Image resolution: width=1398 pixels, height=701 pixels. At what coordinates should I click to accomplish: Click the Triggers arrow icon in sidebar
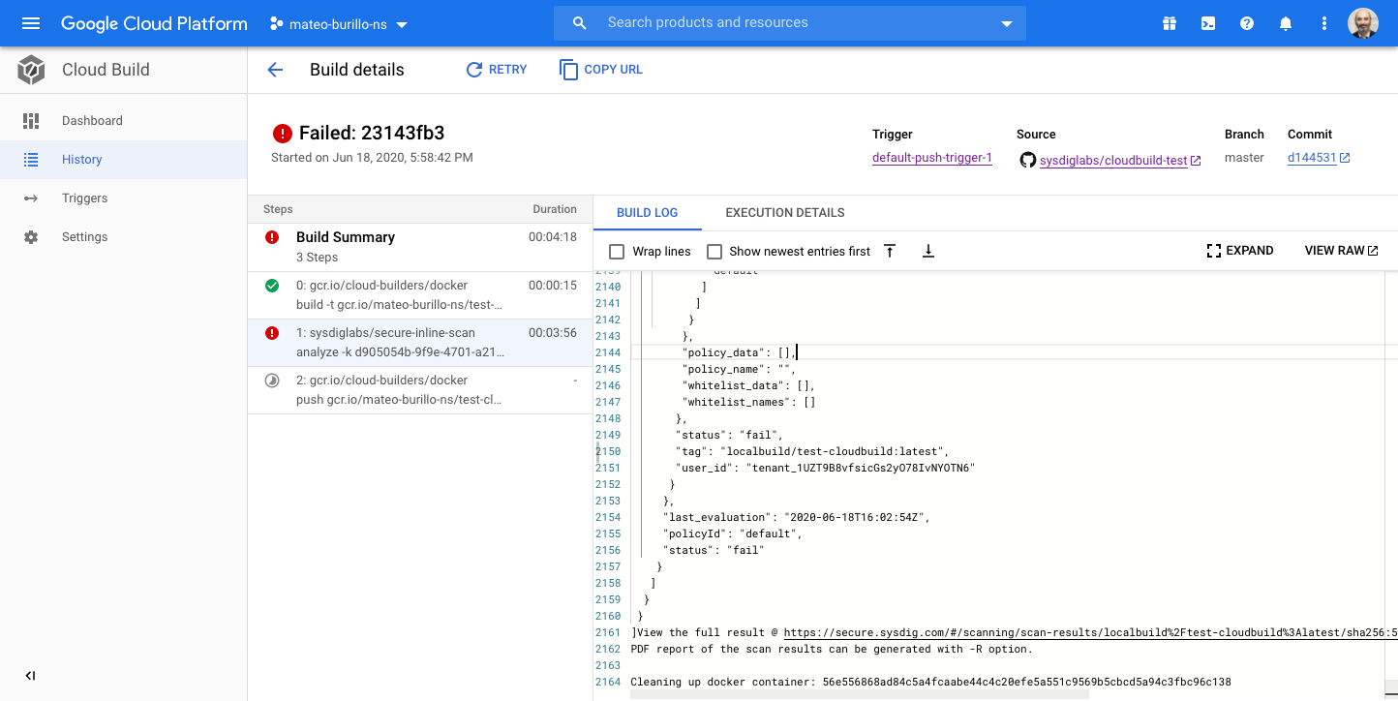[x=31, y=198]
